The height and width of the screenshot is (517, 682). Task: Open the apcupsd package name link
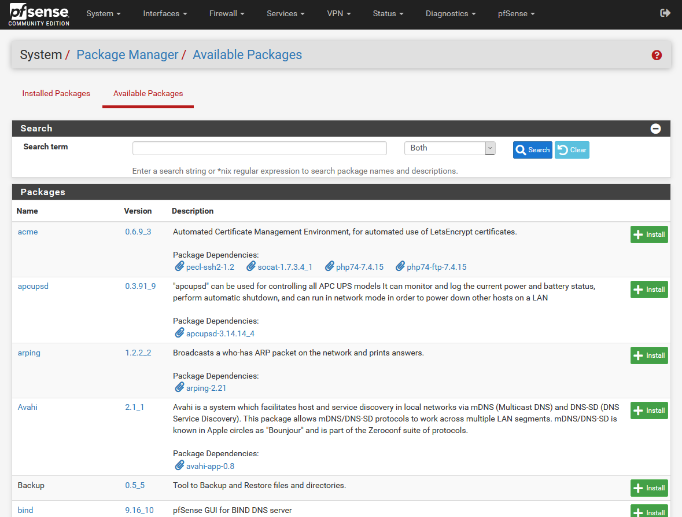coord(33,287)
